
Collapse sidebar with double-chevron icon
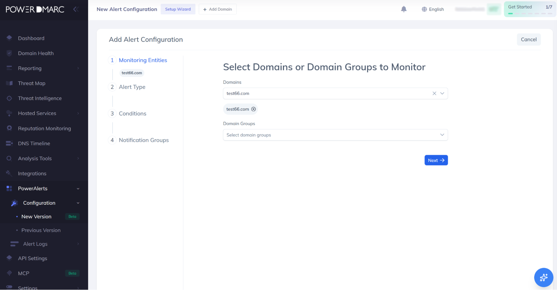pyautogui.click(x=76, y=9)
